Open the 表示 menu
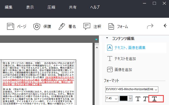The width and height of the screenshot is (169, 105). click(30, 7)
